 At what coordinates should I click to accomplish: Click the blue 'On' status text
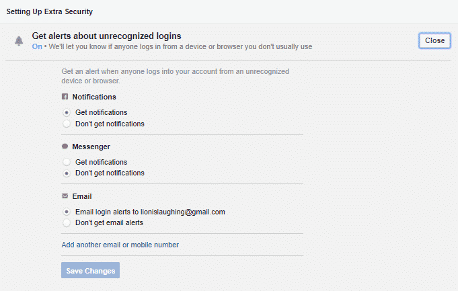point(37,47)
